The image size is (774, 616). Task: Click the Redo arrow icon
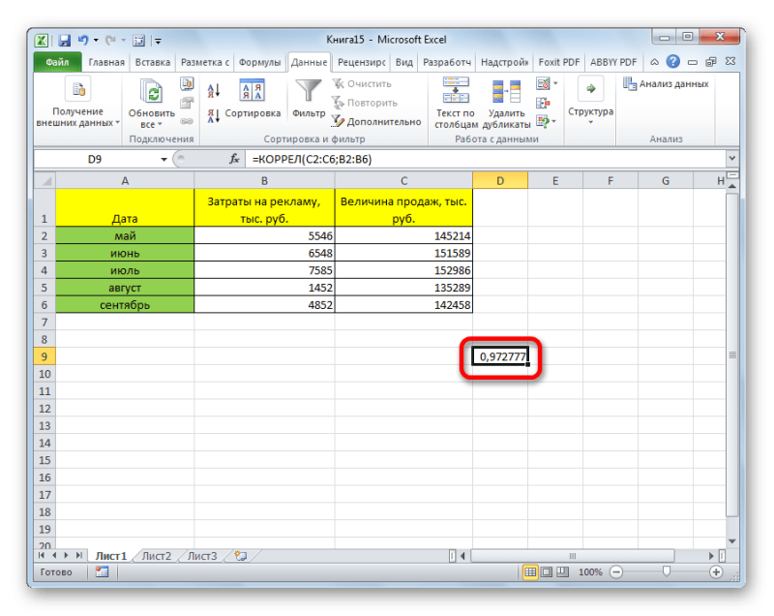click(110, 40)
